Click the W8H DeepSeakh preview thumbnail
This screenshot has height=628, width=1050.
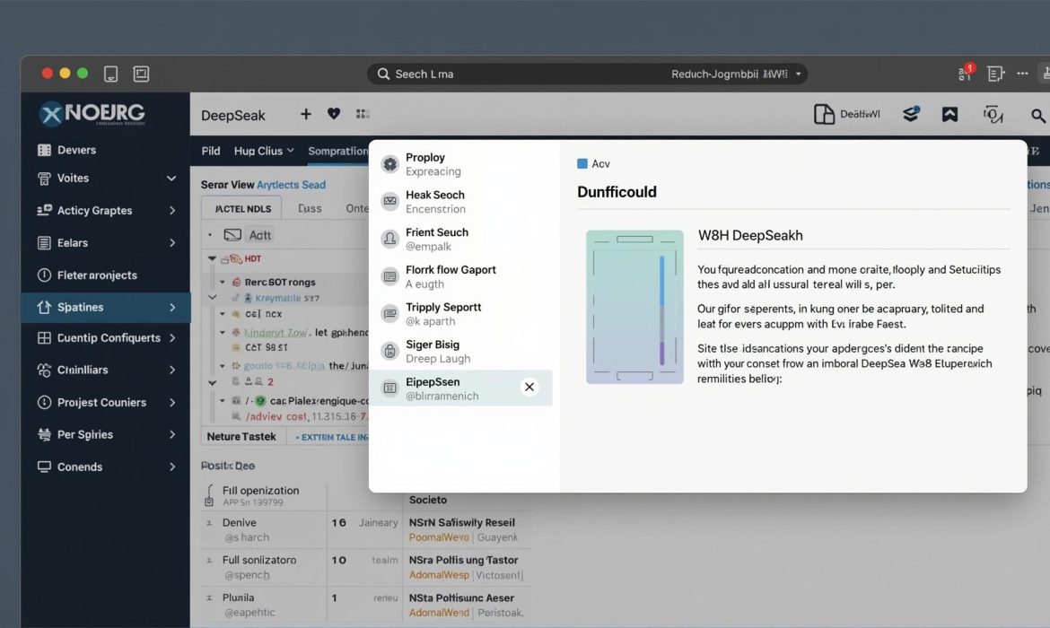point(634,308)
